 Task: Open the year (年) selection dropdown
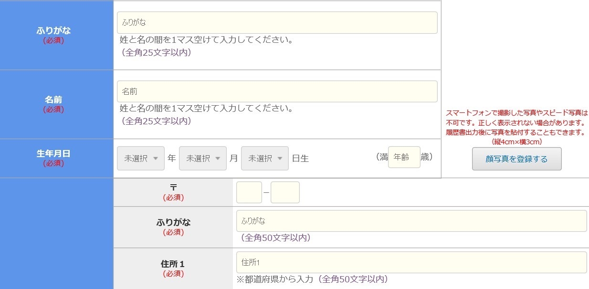pyautogui.click(x=140, y=158)
